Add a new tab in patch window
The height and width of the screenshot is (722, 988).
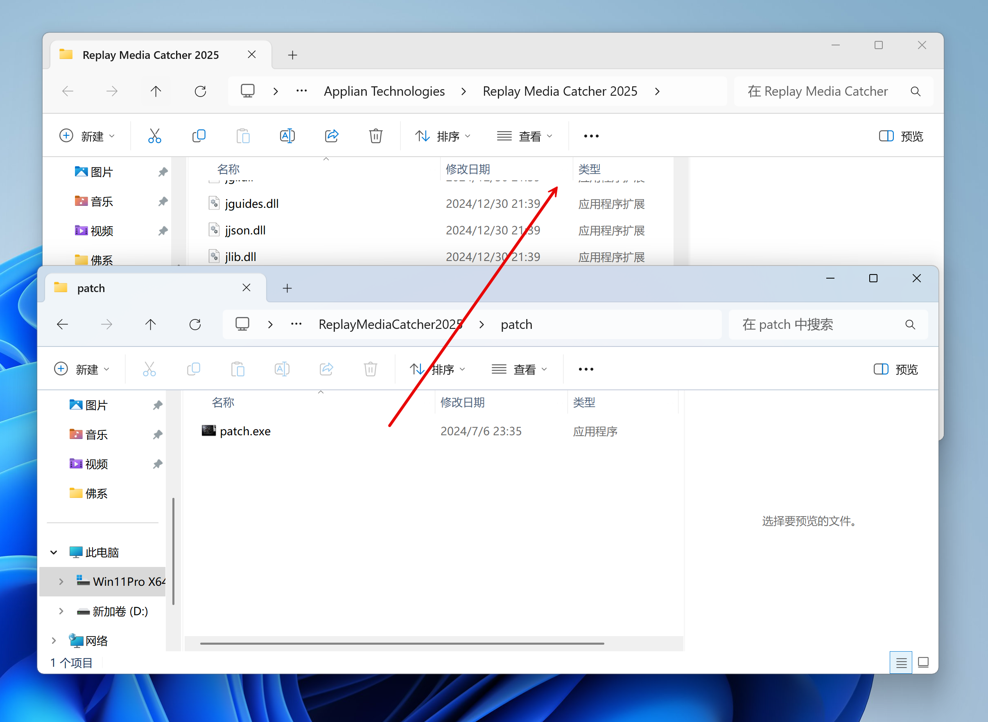287,288
